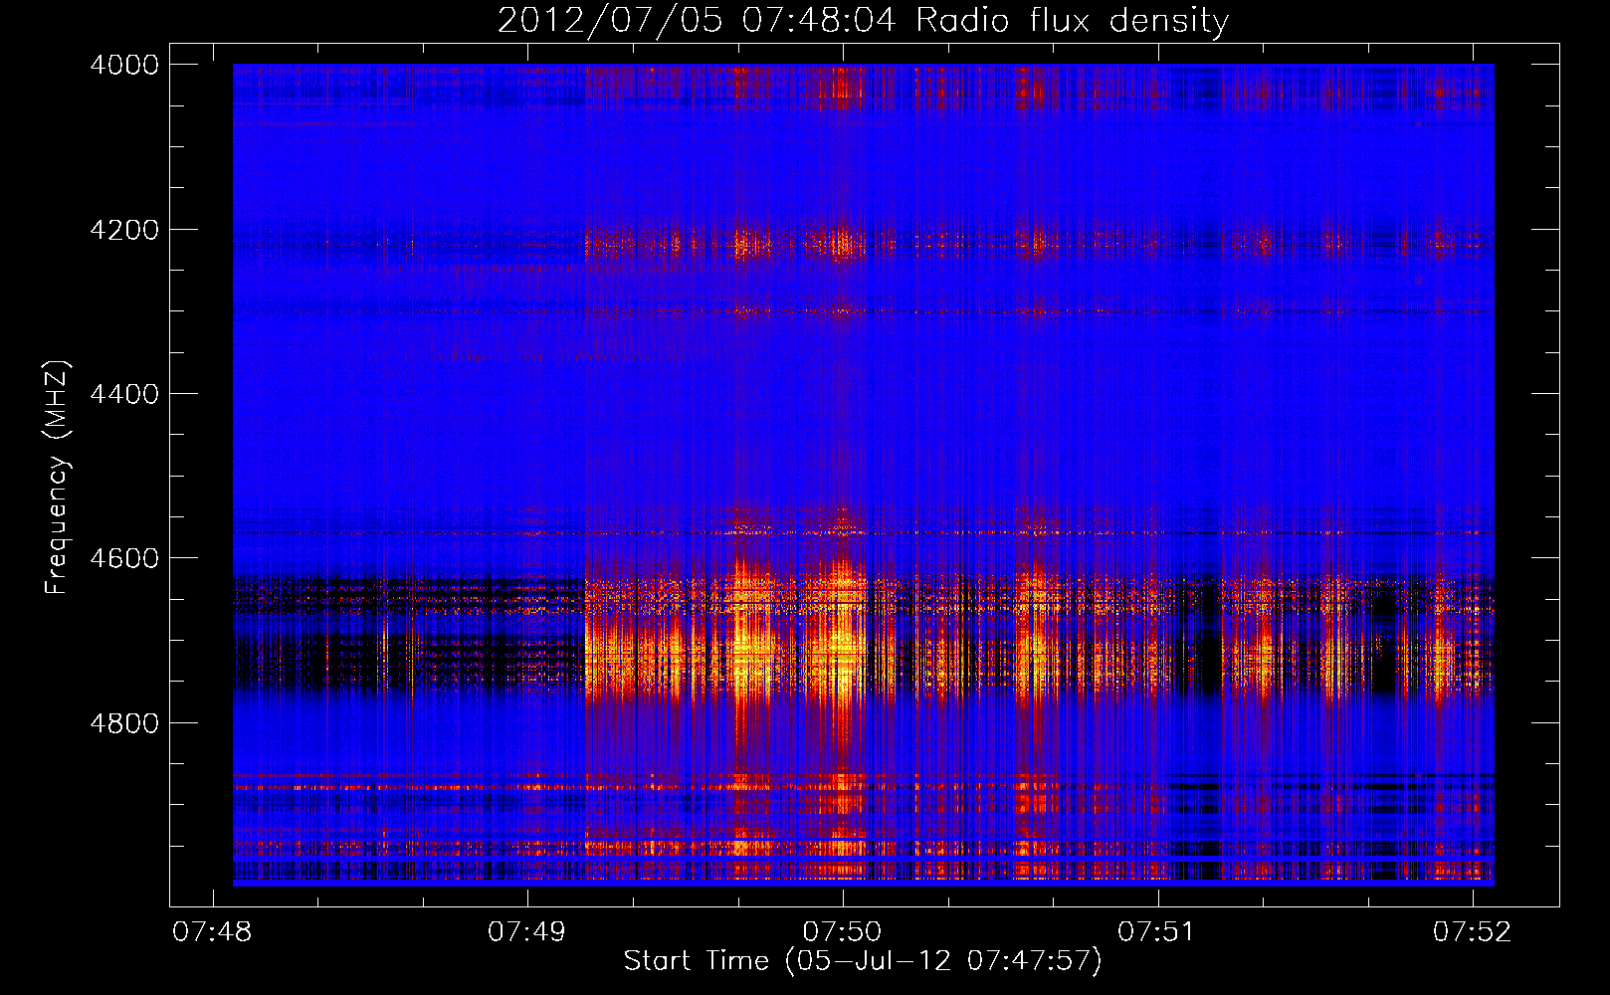Click the 4200 frequency axis label
The height and width of the screenshot is (995, 1610).
click(124, 230)
